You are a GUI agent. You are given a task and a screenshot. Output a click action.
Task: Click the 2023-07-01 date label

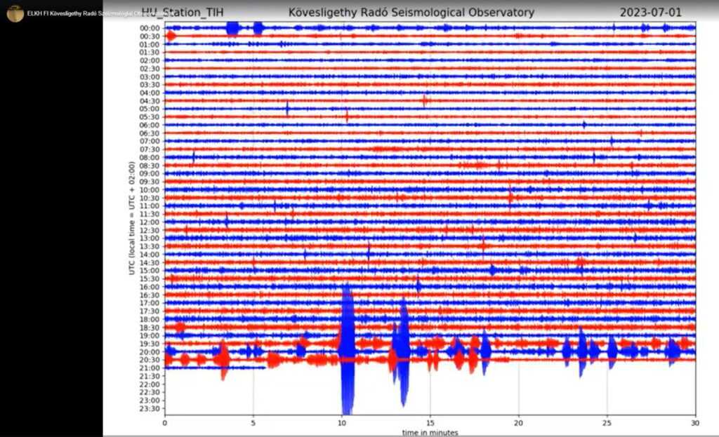650,13
